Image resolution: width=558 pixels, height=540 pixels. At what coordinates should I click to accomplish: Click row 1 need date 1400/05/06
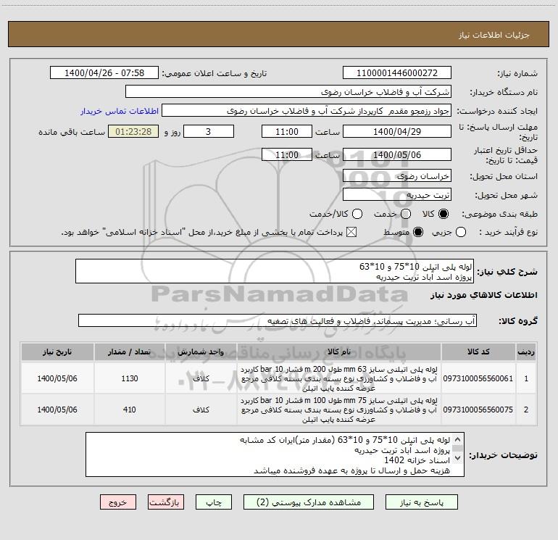(x=57, y=379)
